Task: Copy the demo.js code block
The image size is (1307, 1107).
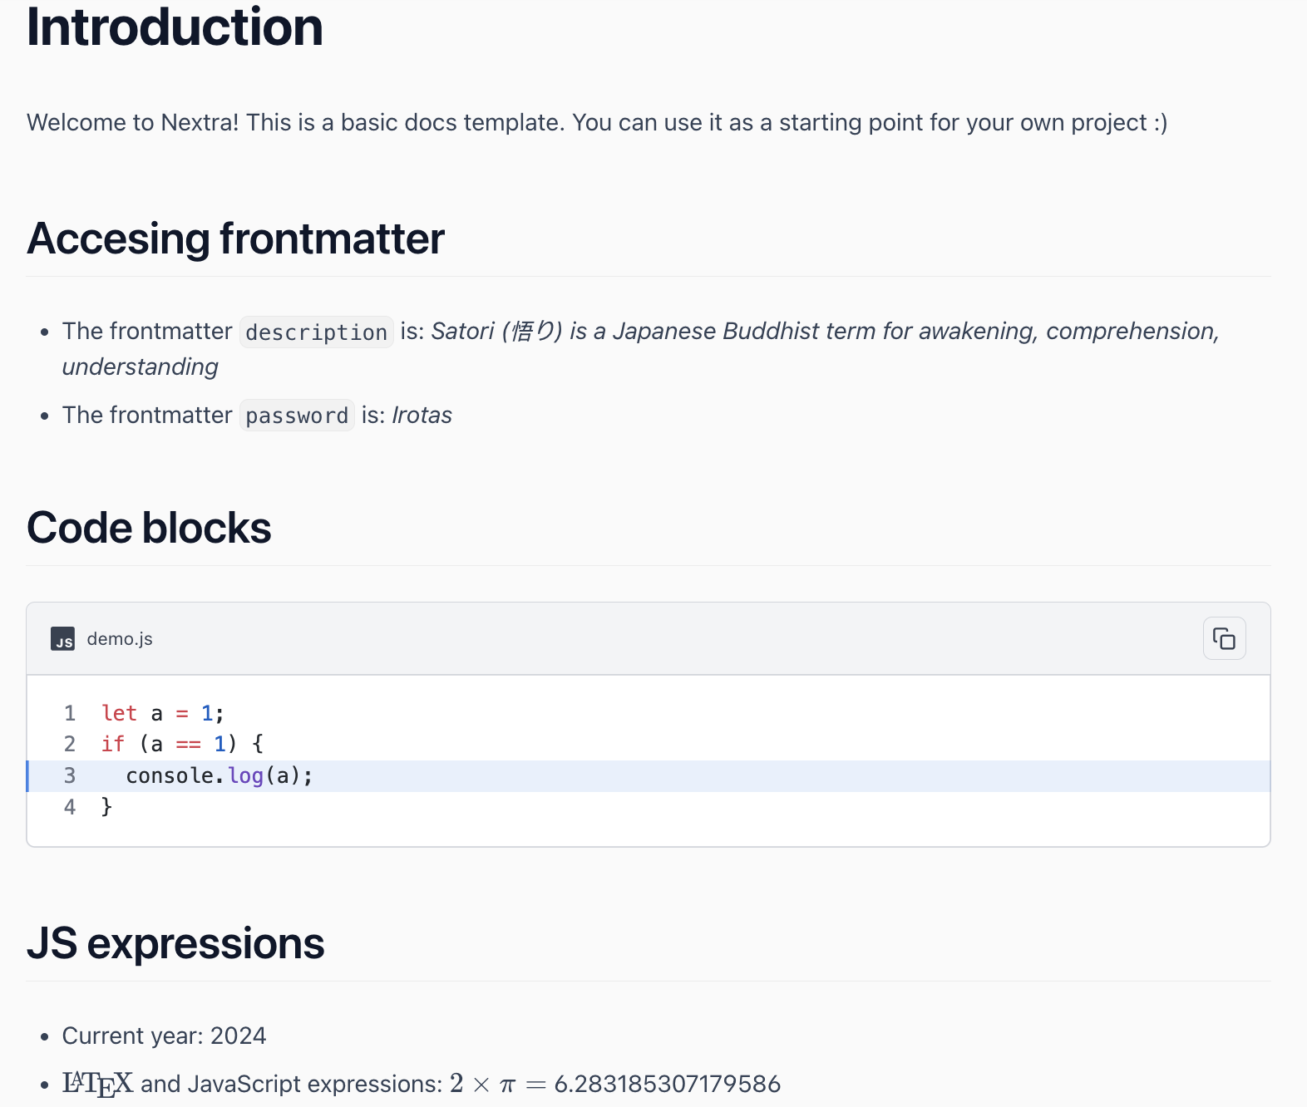Action: (1224, 638)
